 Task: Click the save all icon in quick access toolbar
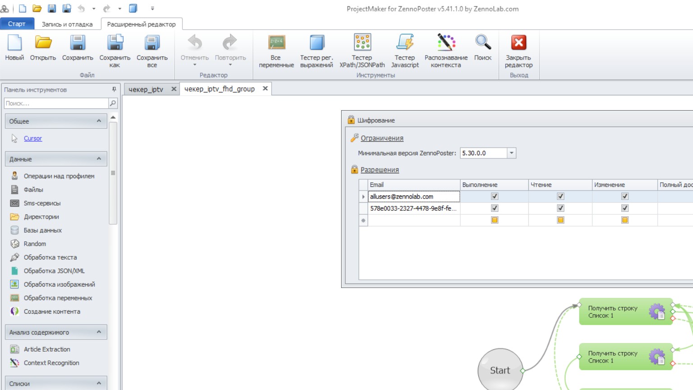(x=67, y=9)
